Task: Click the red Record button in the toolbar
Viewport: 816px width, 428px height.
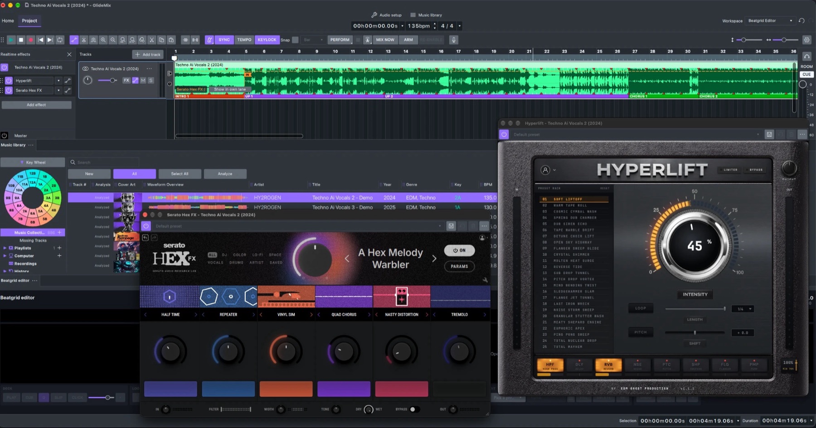Action: (31, 40)
